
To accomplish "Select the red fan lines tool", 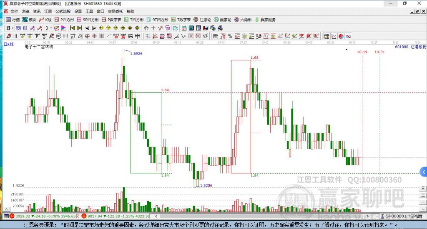I will (x=155, y=36).
